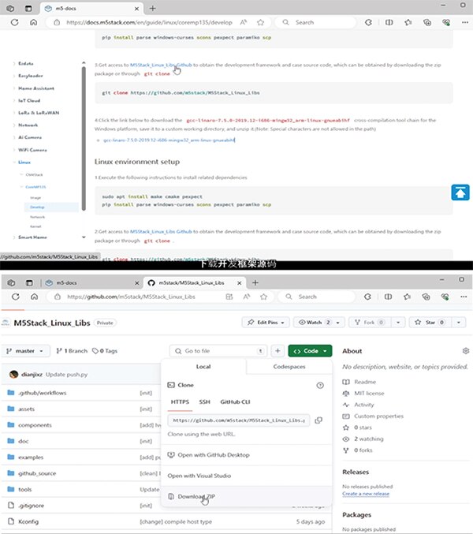The image size is (473, 534).
Task: Star the M5Stack_Linux_Libs repository
Action: tap(426, 323)
